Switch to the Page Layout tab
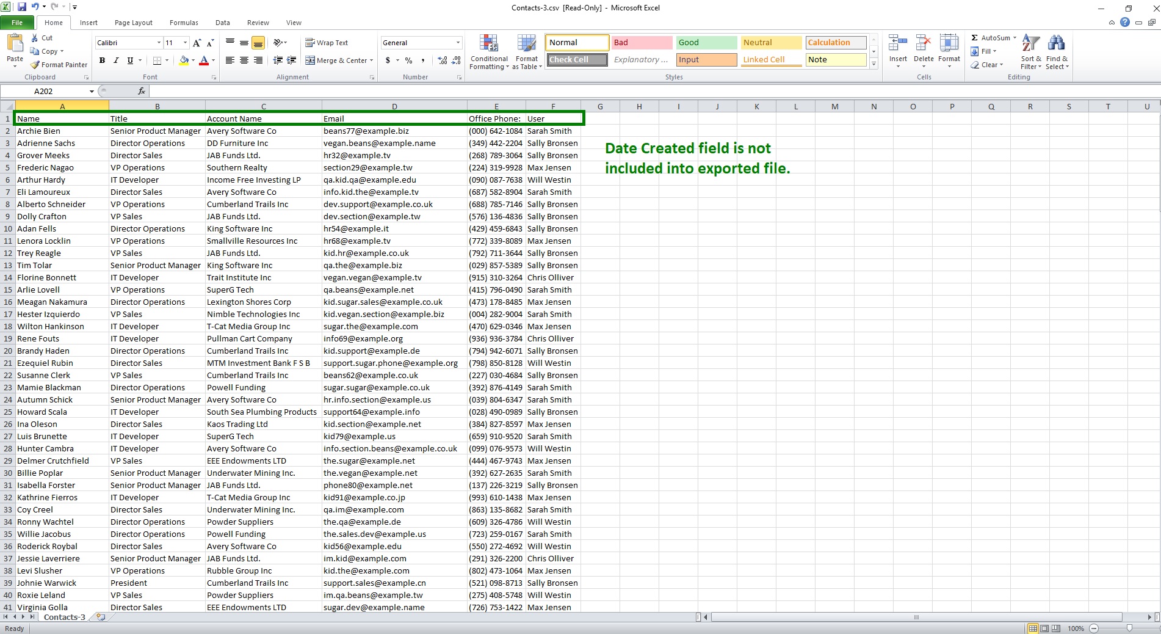This screenshot has width=1161, height=634. [134, 23]
